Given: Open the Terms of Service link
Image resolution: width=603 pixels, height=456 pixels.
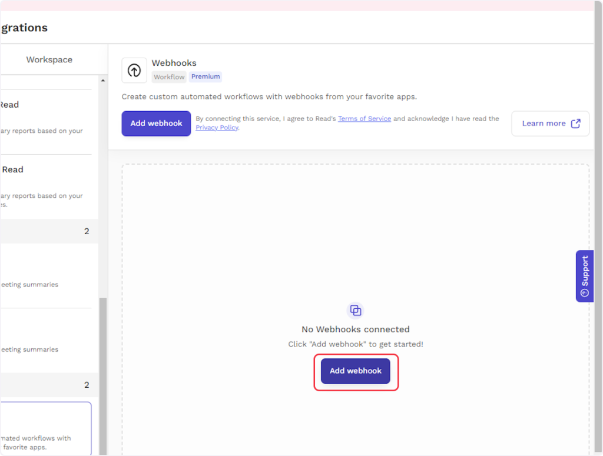Looking at the screenshot, I should pos(364,119).
